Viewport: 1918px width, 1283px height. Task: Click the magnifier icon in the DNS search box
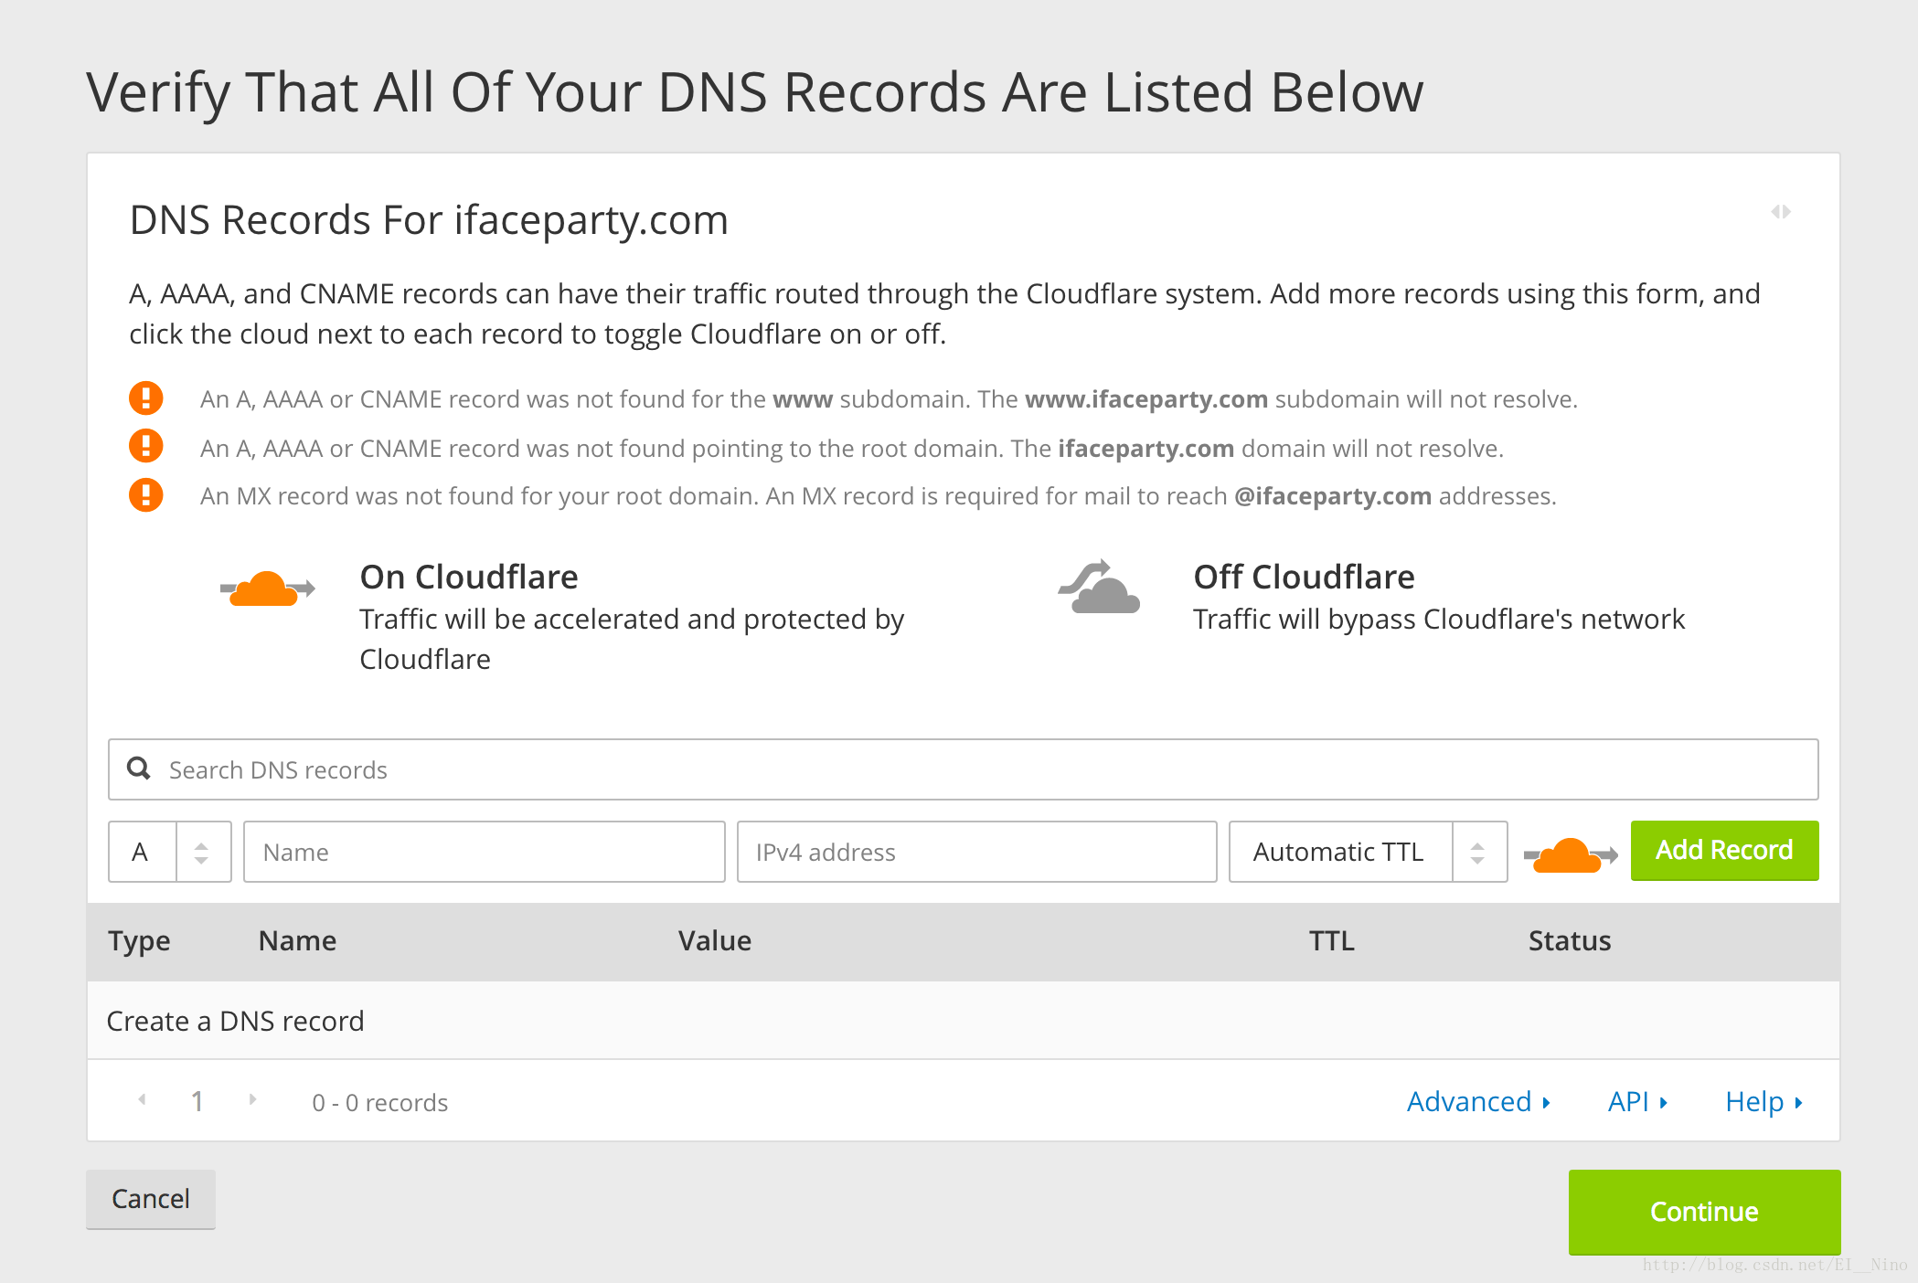tap(139, 769)
